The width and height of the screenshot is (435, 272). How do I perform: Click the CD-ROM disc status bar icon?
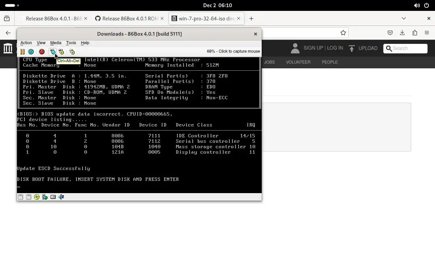37,197
